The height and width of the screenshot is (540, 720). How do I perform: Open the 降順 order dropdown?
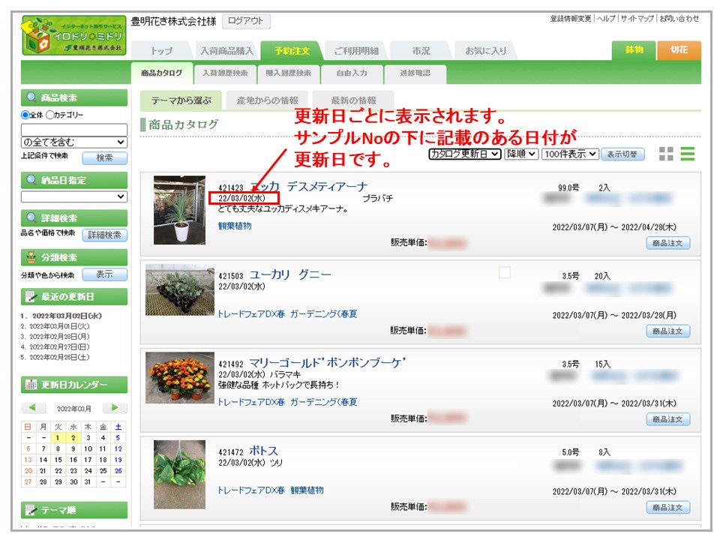click(x=521, y=154)
